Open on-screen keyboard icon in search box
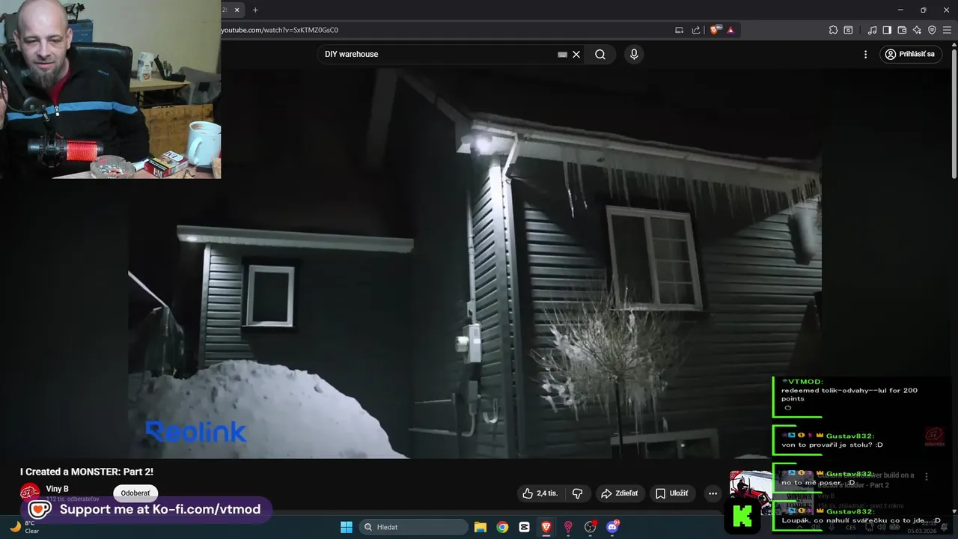 (x=562, y=55)
